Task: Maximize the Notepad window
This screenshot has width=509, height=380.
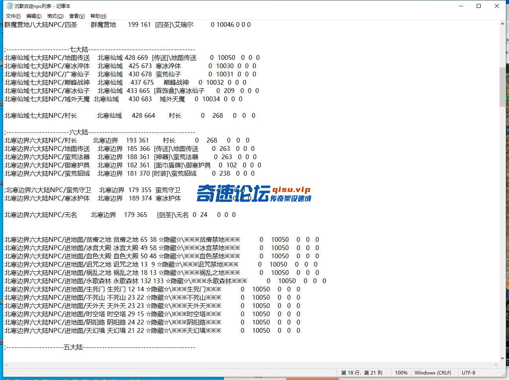Action: coord(479,6)
